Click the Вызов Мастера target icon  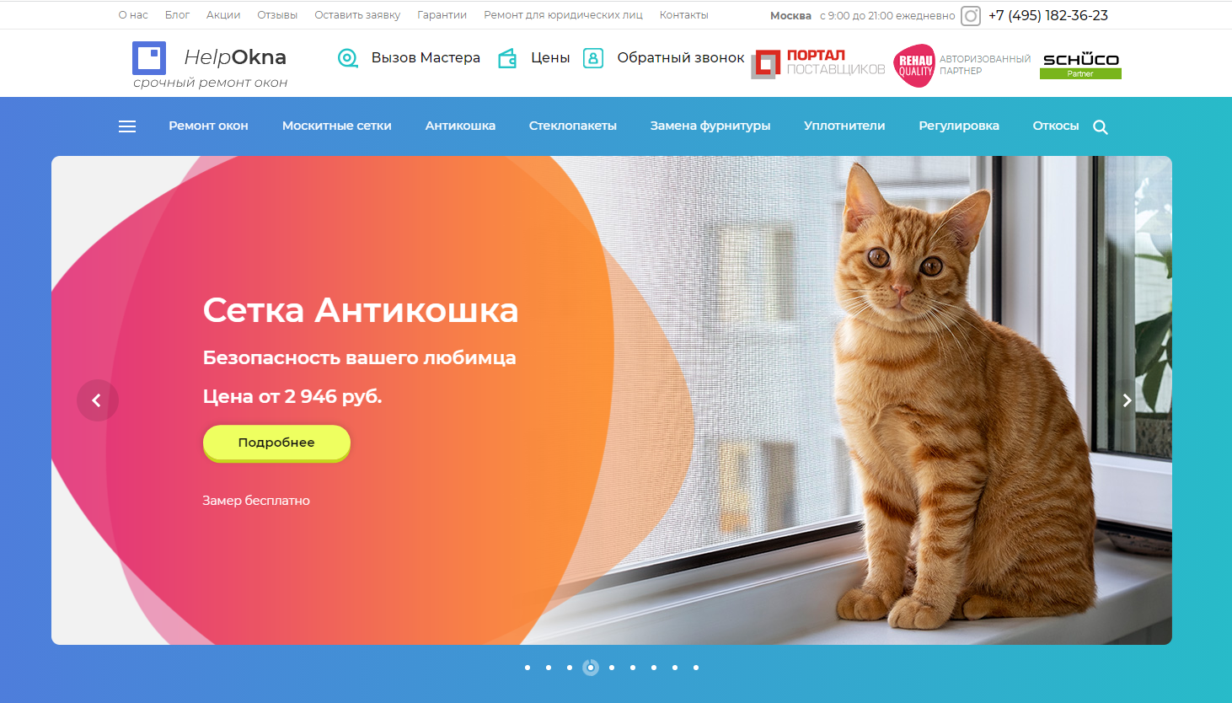(348, 58)
